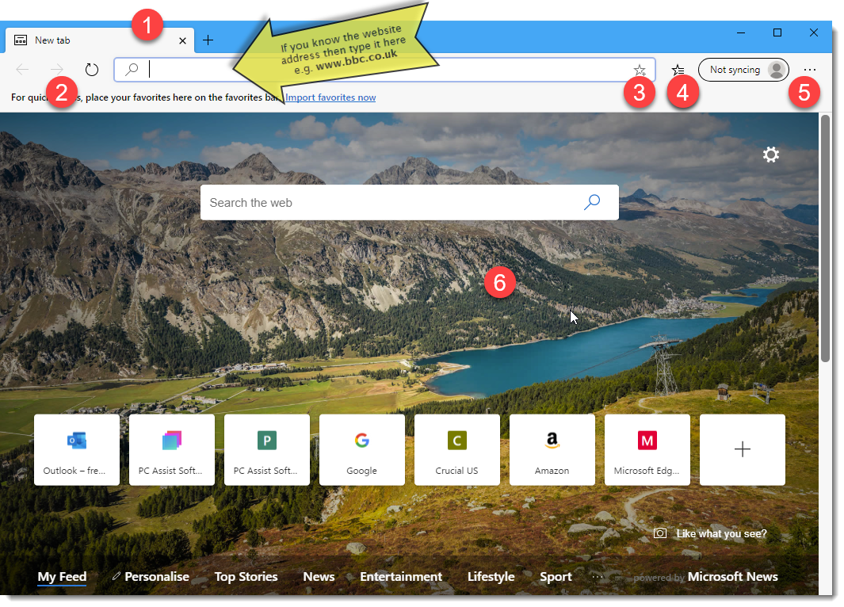Open the Crucial US quick link tile

coord(457,450)
